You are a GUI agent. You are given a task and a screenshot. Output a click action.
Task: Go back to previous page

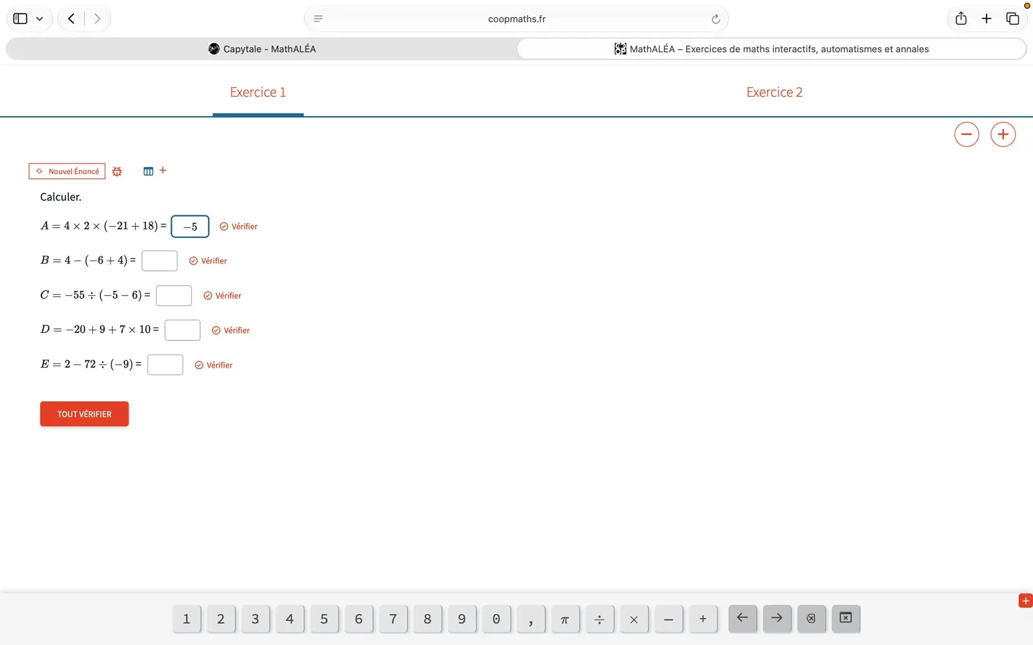point(72,19)
